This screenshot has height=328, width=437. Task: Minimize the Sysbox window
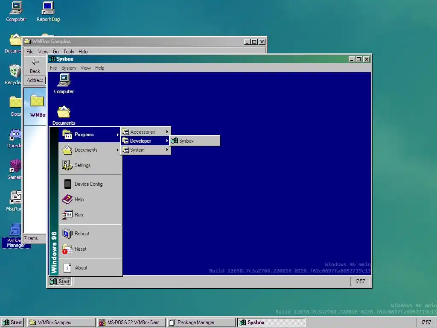[352, 59]
